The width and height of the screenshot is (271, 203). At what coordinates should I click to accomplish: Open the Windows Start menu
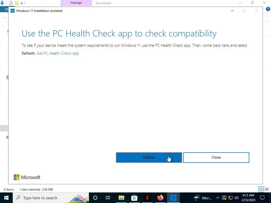(x=6, y=198)
